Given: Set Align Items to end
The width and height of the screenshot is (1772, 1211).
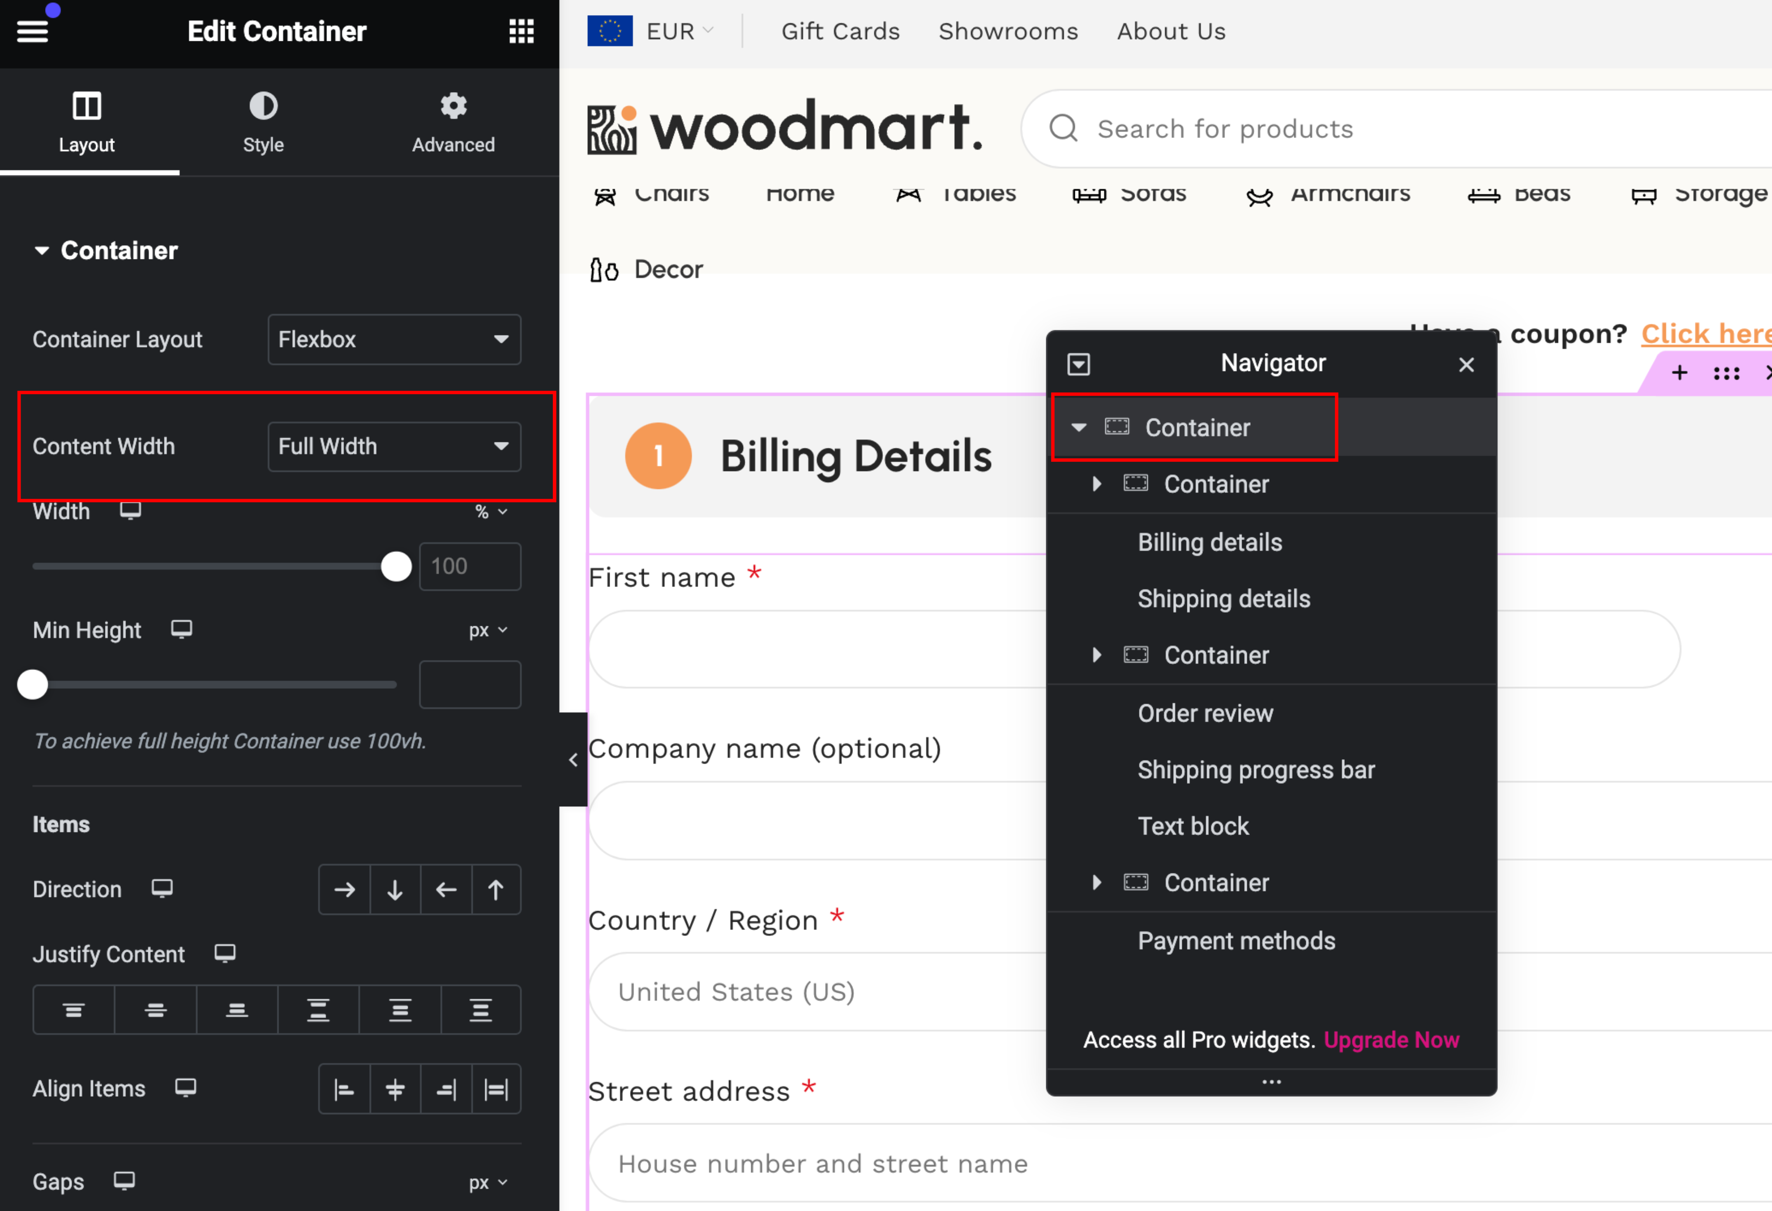Looking at the screenshot, I should [446, 1089].
